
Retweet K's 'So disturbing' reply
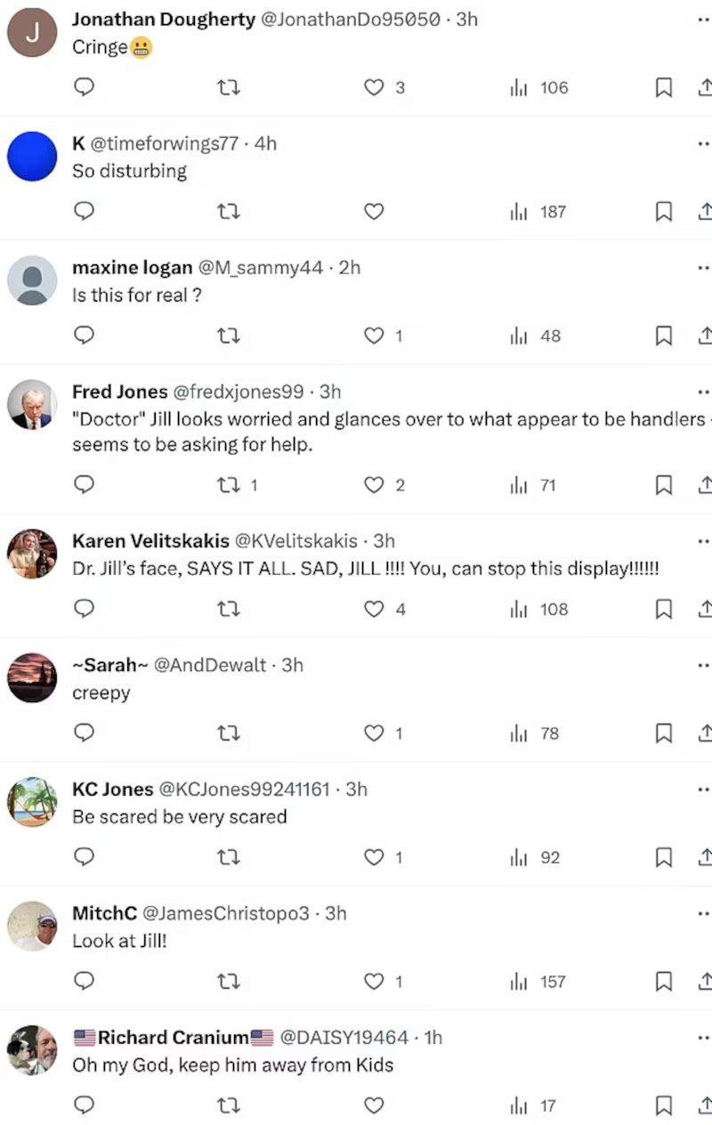point(230,212)
